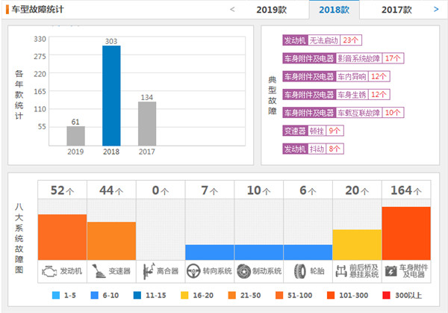The height and width of the screenshot is (313, 448).
Task: Open the 车内异响 12个 fault tag
Action: tap(336, 76)
